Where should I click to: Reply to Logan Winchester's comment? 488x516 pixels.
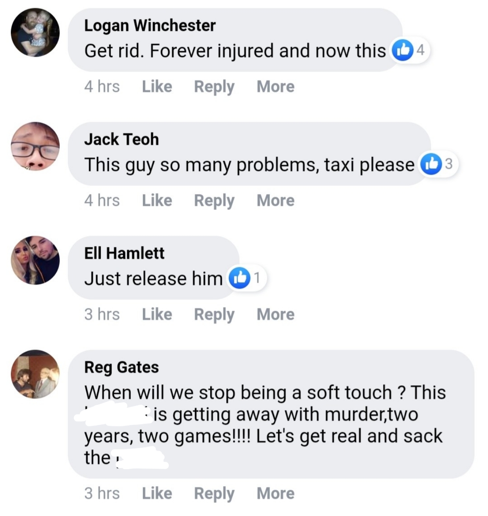(214, 87)
